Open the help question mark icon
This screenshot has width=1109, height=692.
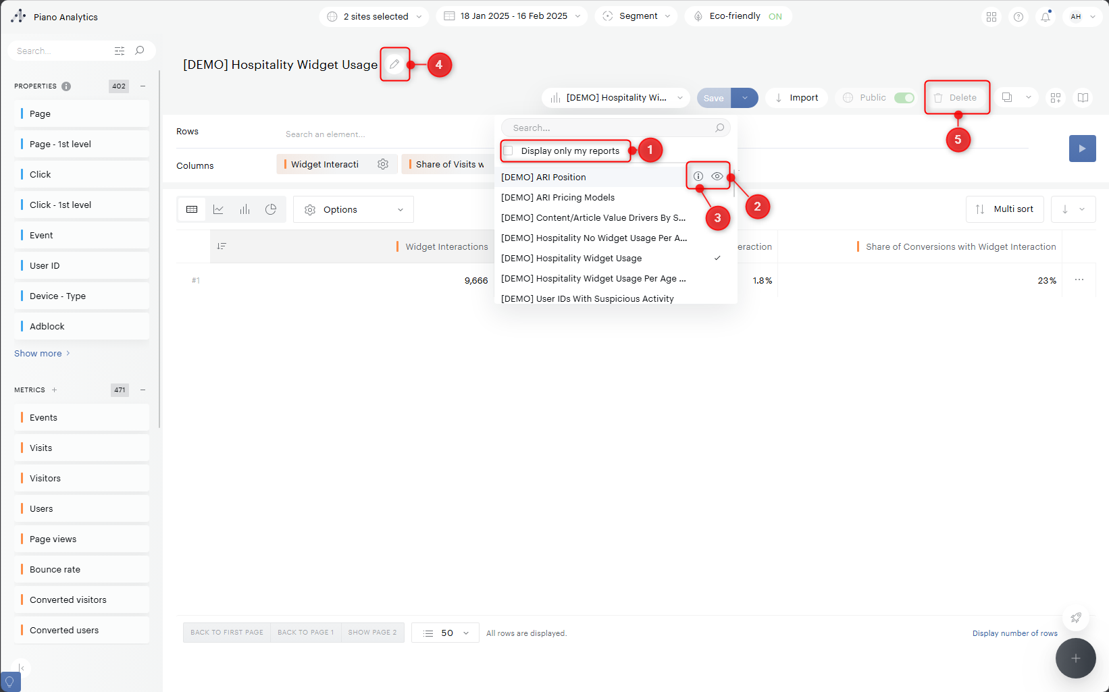click(x=1018, y=17)
